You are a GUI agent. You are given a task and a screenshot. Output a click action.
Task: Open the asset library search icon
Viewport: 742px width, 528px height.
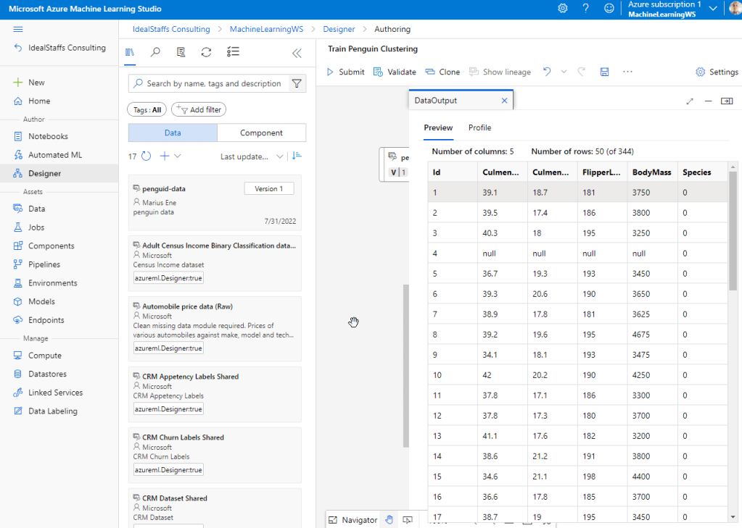pyautogui.click(x=155, y=52)
